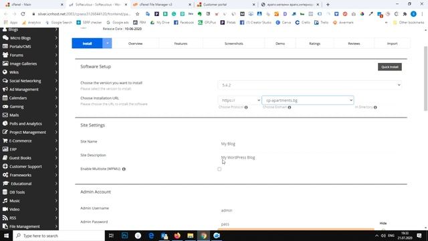
Task: Expand the E-Commerce sidebar chevron
Action: (56, 141)
